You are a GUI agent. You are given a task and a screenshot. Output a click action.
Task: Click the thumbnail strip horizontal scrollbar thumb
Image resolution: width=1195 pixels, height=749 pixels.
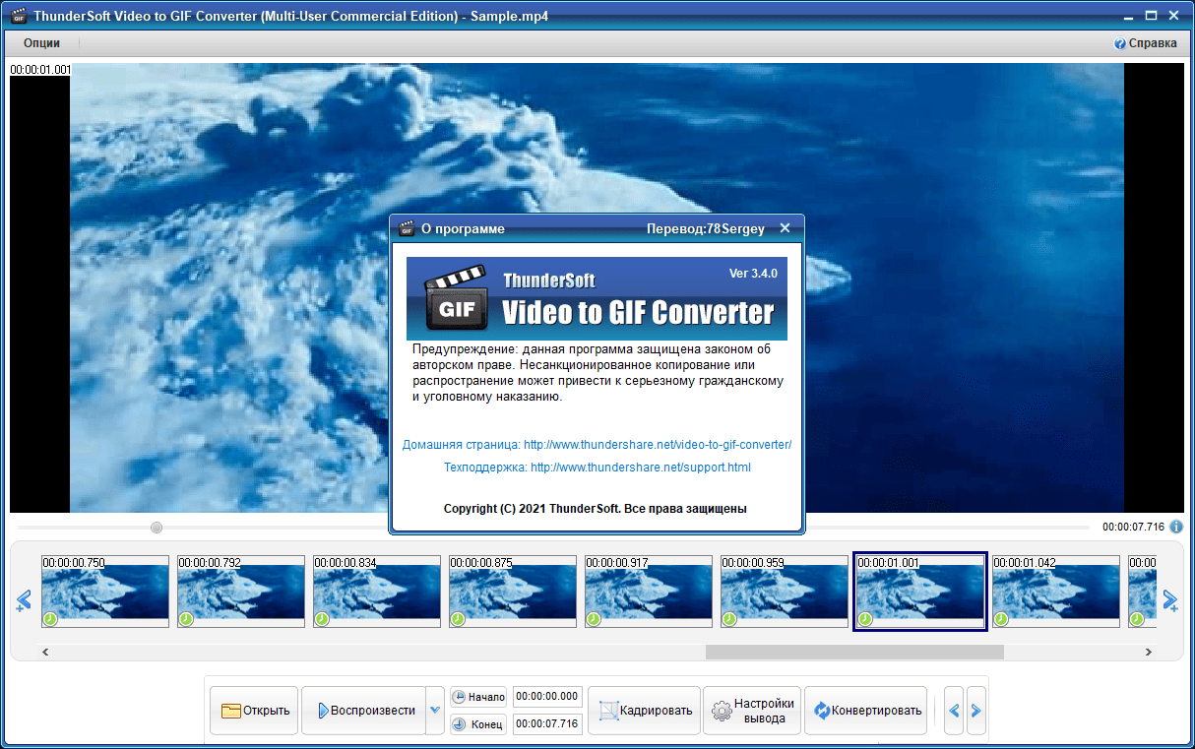tap(854, 652)
